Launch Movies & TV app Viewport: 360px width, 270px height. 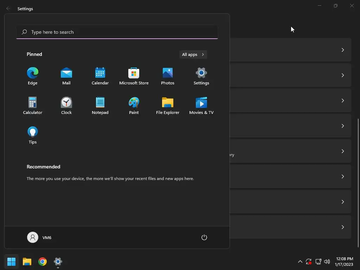coord(201,105)
